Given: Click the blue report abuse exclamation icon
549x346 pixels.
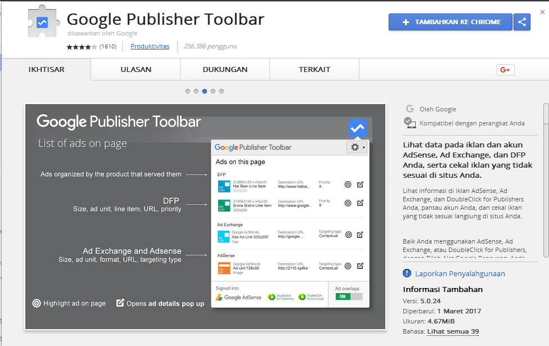Looking at the screenshot, I should tap(407, 273).
